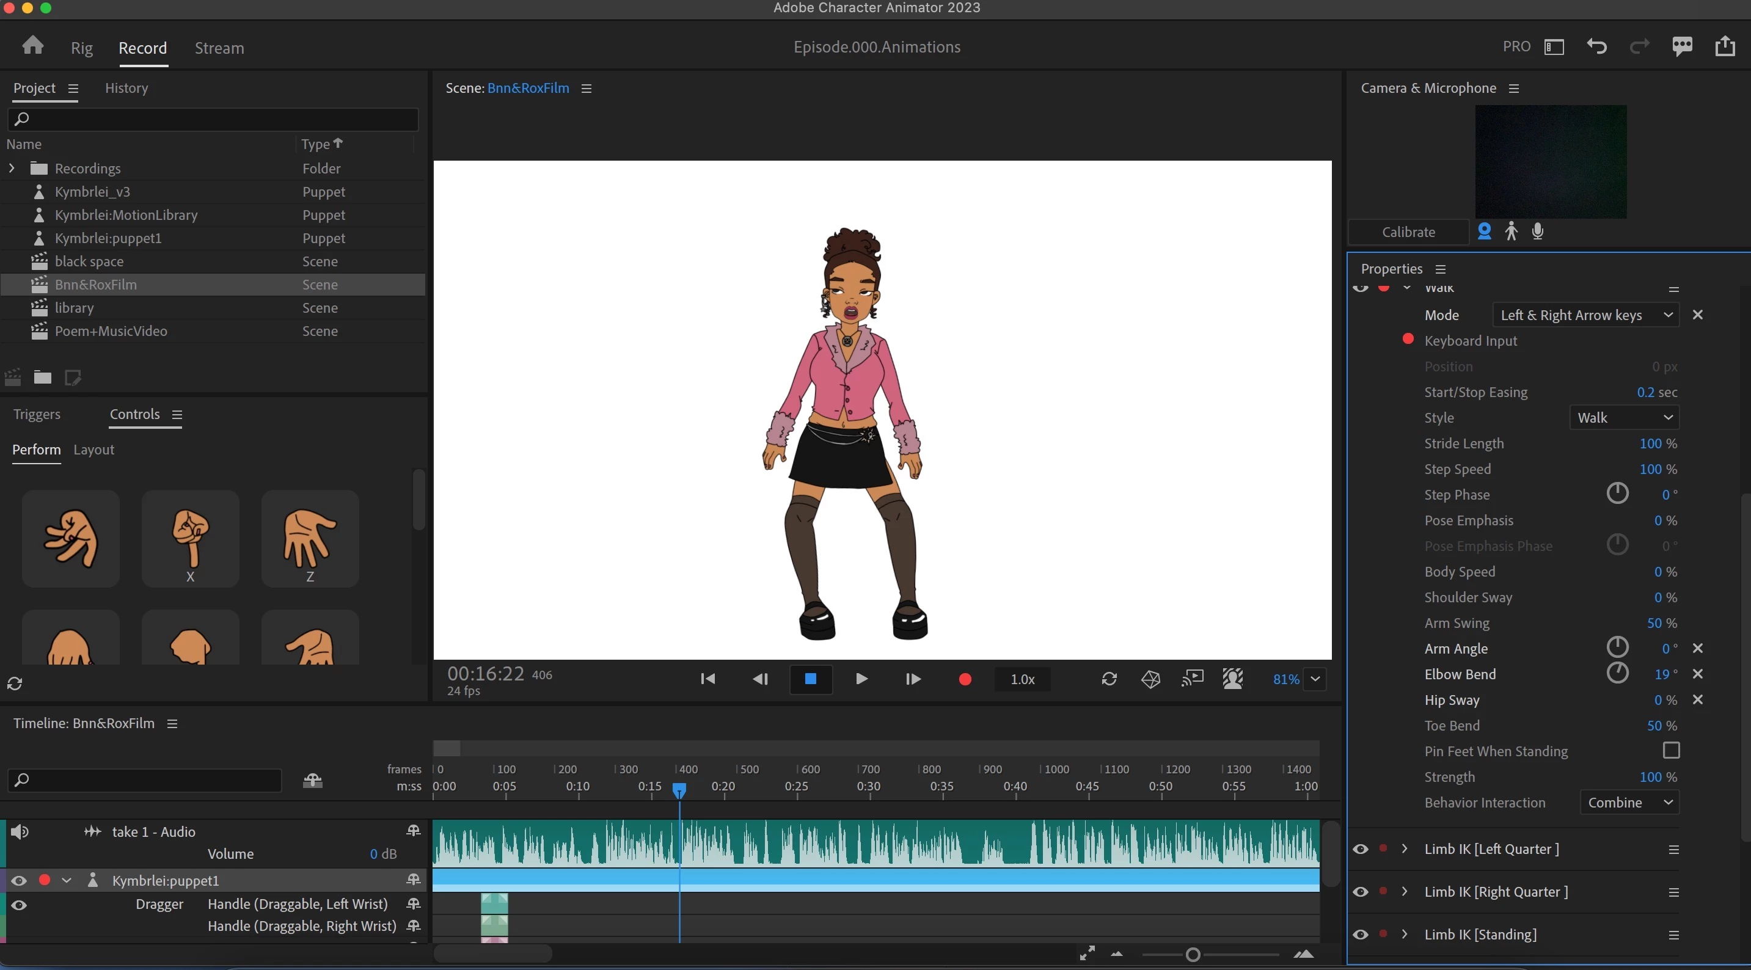Adjust the timeline zoom slider handle
Image resolution: width=1751 pixels, height=970 pixels.
[x=1192, y=955]
